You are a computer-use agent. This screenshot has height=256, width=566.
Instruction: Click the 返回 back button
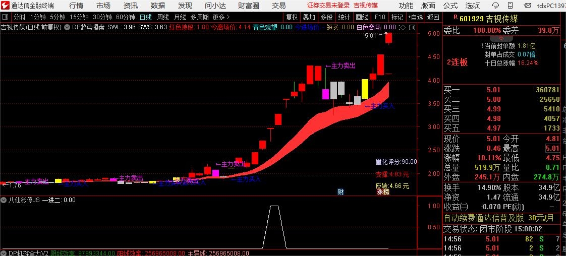tap(433, 17)
